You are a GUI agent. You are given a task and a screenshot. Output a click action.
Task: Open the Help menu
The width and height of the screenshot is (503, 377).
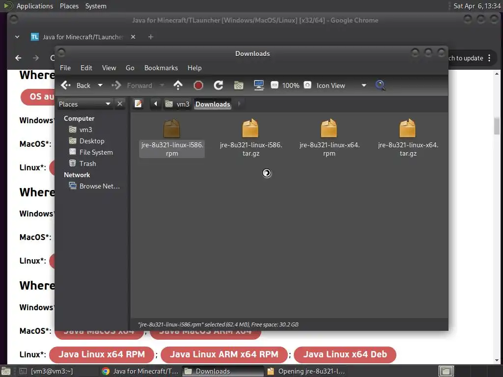(x=195, y=68)
